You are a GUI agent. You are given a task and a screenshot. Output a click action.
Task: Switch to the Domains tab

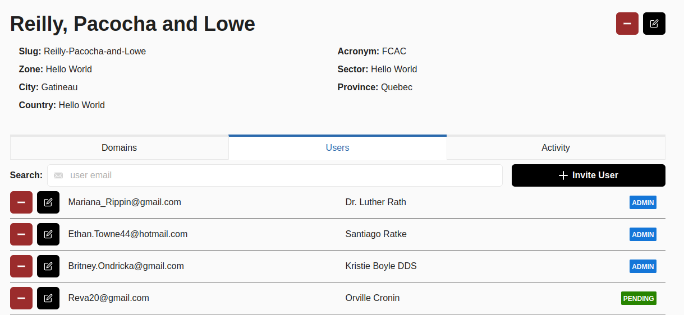coord(119,148)
